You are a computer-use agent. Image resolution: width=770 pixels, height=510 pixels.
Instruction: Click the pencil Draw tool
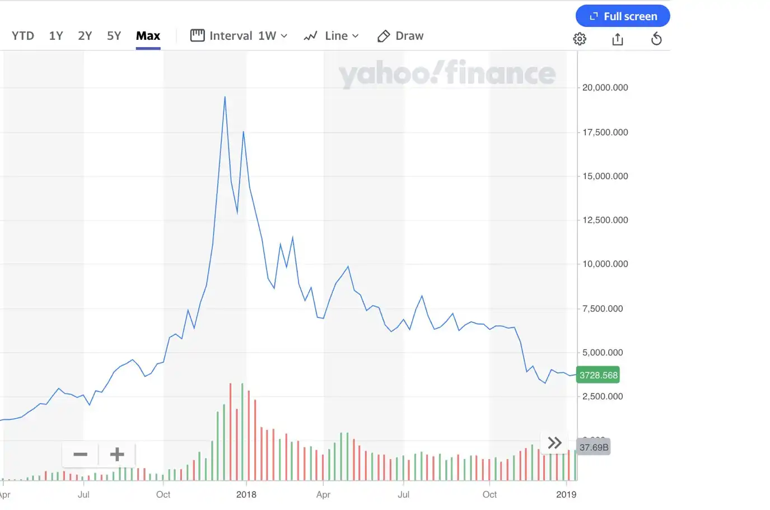(x=400, y=36)
